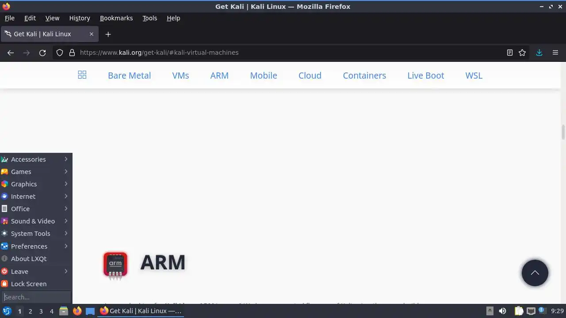Click the start menu Search field
Viewport: 566px width, 318px height.
36,297
